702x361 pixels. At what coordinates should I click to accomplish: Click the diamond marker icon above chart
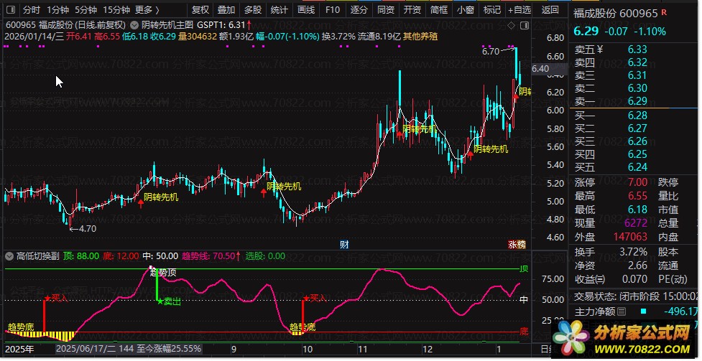(x=512, y=25)
